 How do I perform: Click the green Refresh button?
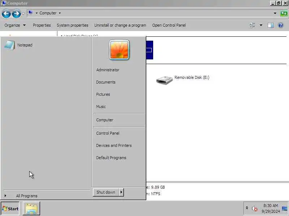pos(284,13)
